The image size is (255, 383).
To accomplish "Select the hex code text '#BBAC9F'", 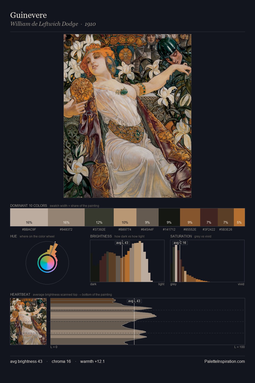I will coord(29,230).
